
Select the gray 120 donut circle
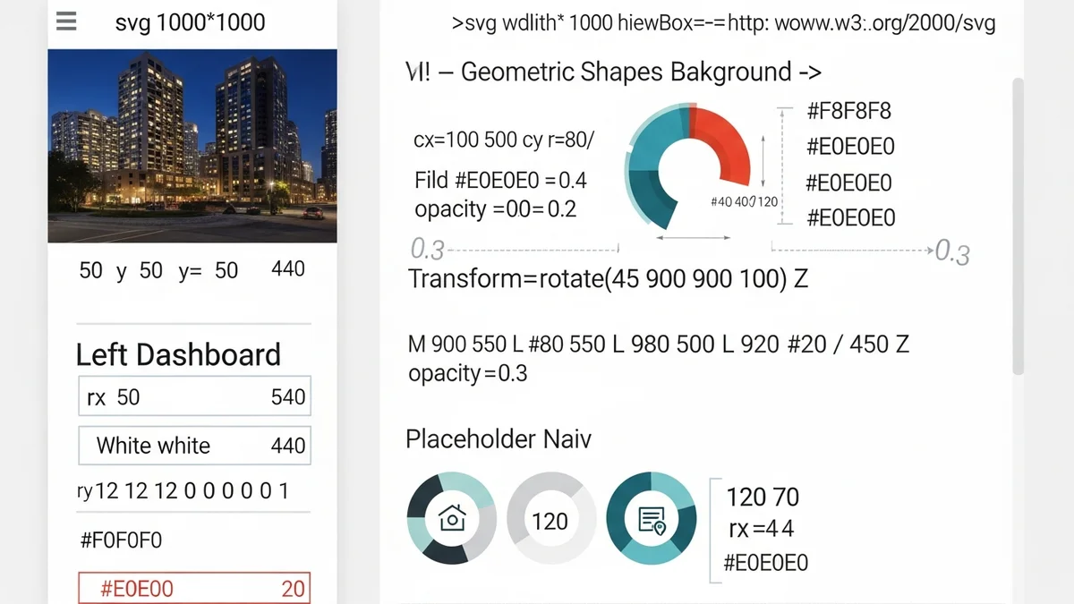[x=550, y=520]
